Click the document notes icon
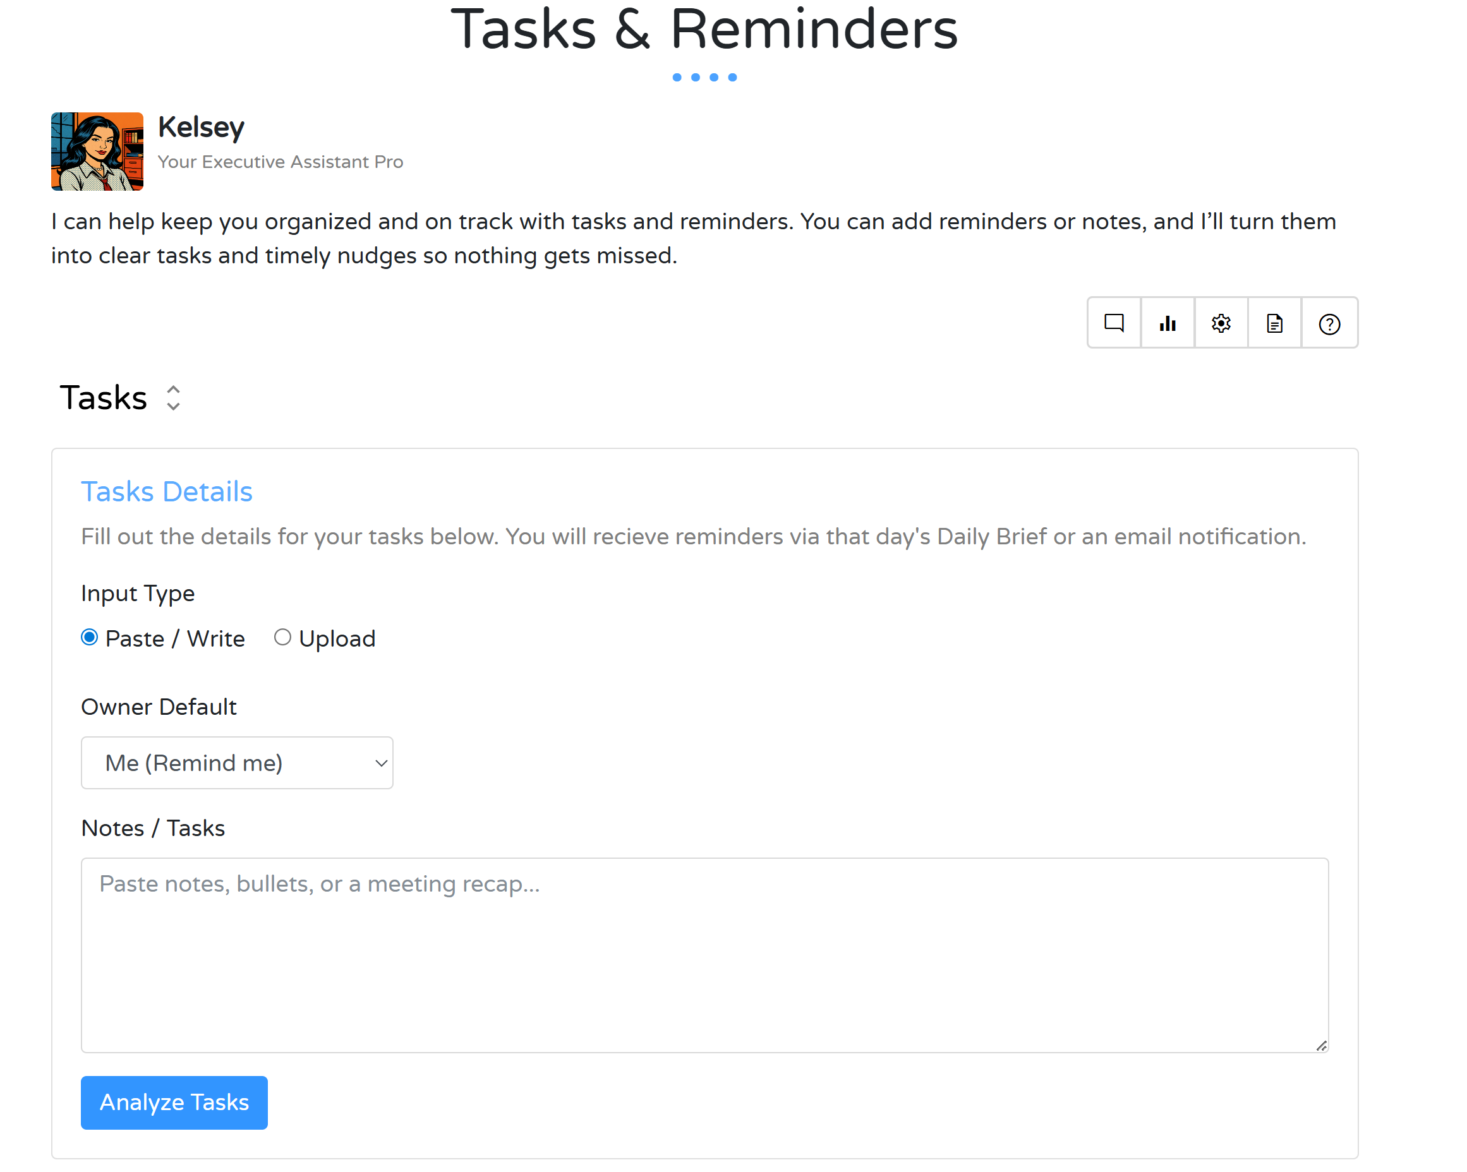This screenshot has height=1172, width=1467. [x=1274, y=323]
